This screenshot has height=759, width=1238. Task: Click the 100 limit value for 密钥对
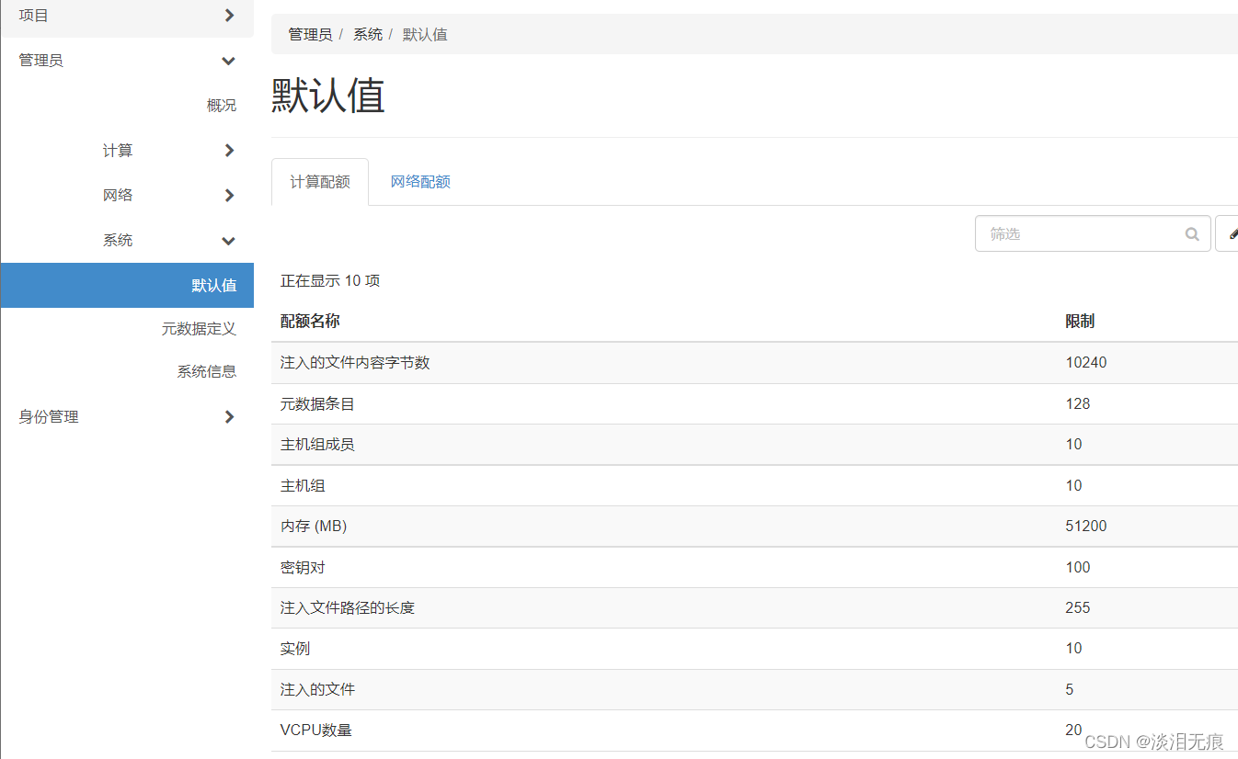point(1078,567)
